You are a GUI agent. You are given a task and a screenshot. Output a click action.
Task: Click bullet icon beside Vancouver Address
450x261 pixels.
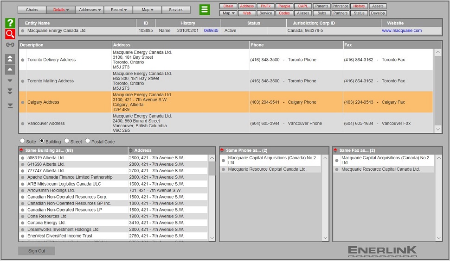(x=23, y=124)
